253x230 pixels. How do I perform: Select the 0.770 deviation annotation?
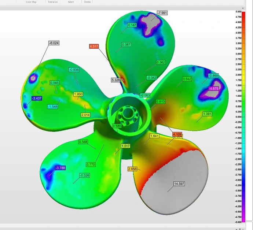coord(91,164)
